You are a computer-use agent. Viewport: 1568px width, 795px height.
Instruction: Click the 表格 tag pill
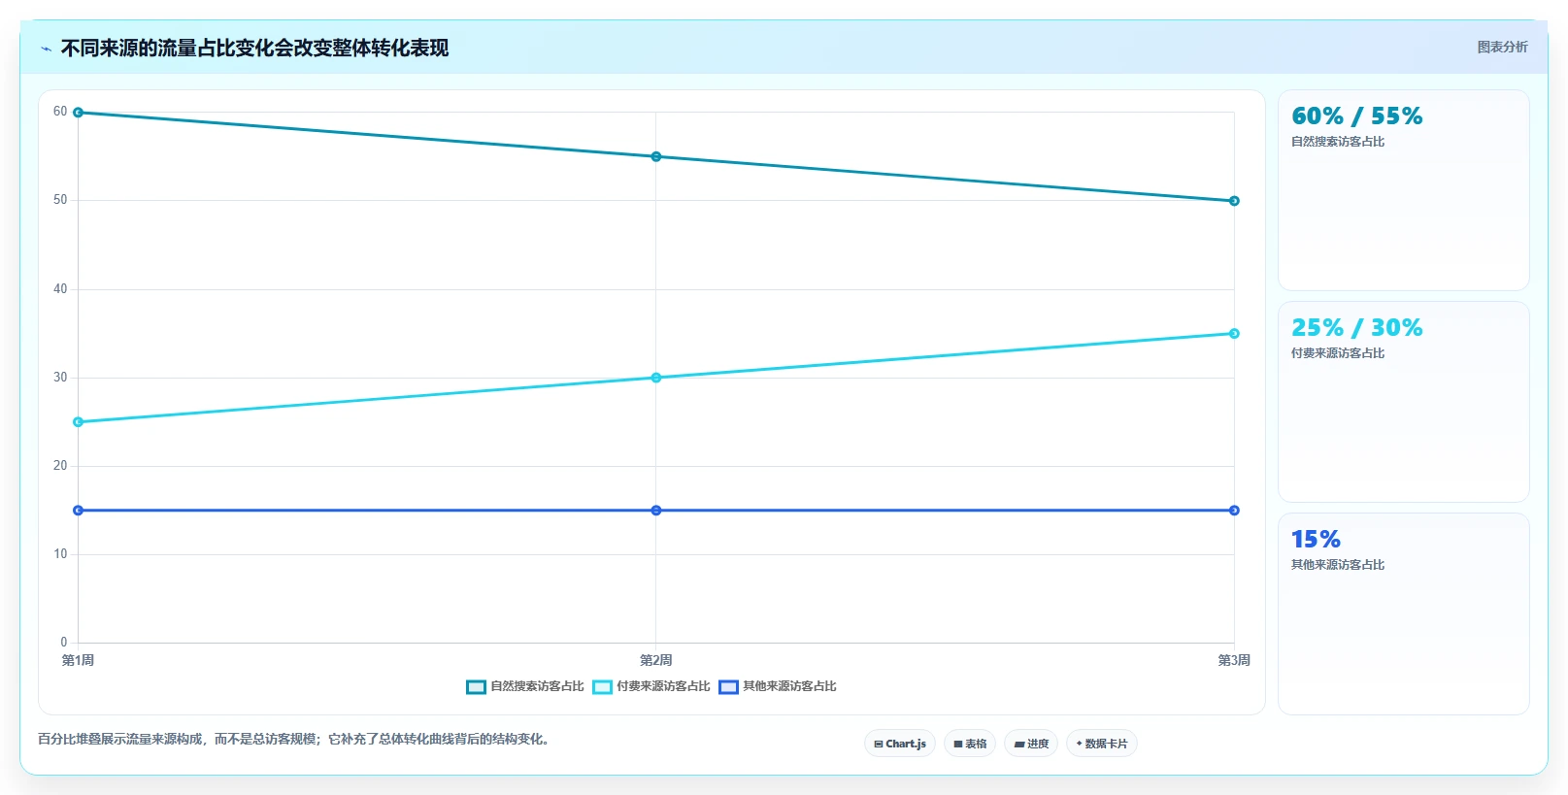(970, 744)
